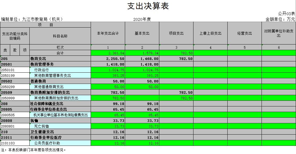The width and height of the screenshot is (296, 154).
Task: Select the 基本支出 column header
Action: (142, 33)
